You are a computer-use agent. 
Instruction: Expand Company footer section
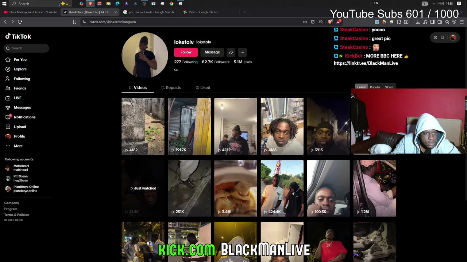click(x=12, y=203)
